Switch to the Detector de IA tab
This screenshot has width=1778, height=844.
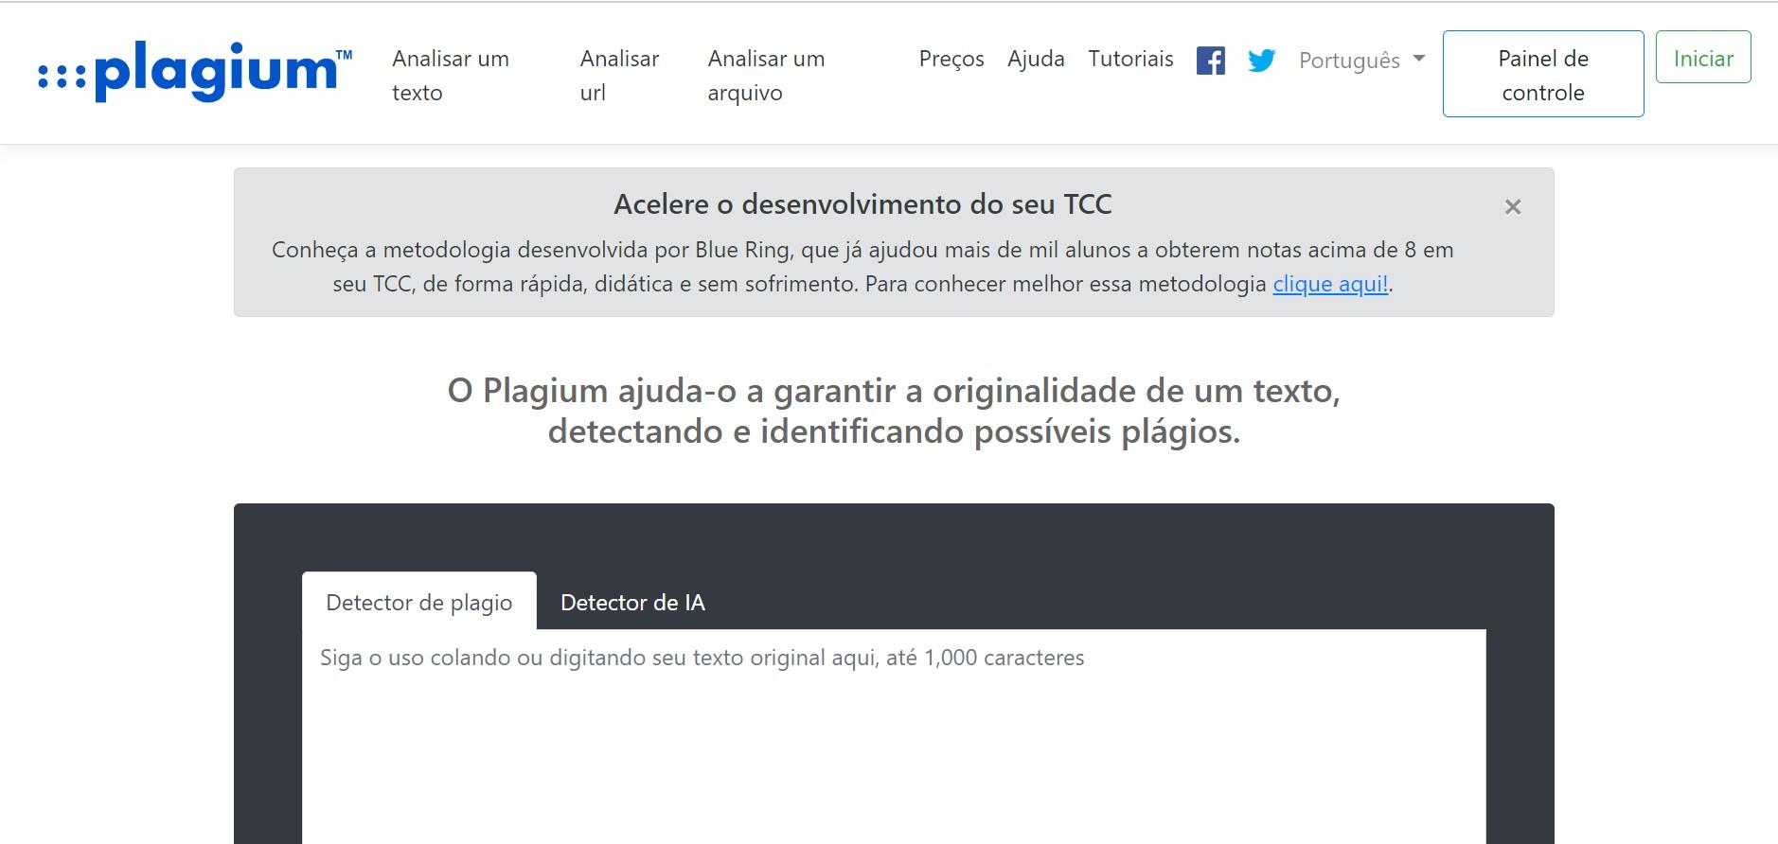[x=632, y=602]
